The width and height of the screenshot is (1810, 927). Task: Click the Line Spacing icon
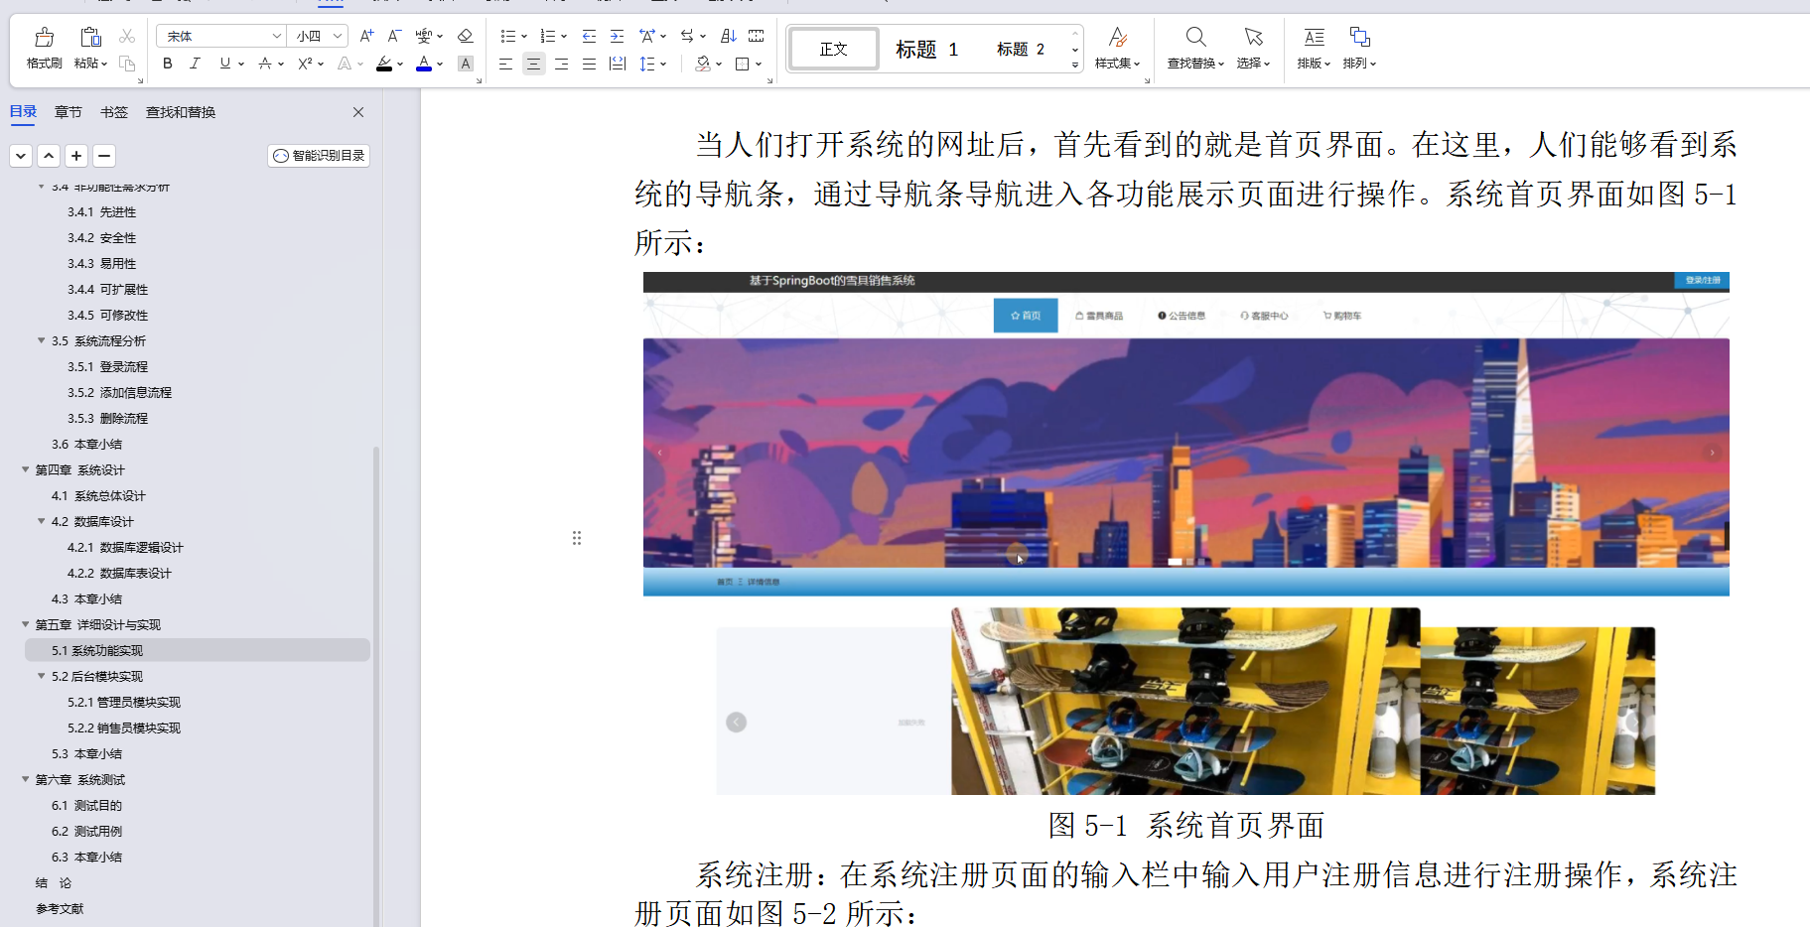647,64
